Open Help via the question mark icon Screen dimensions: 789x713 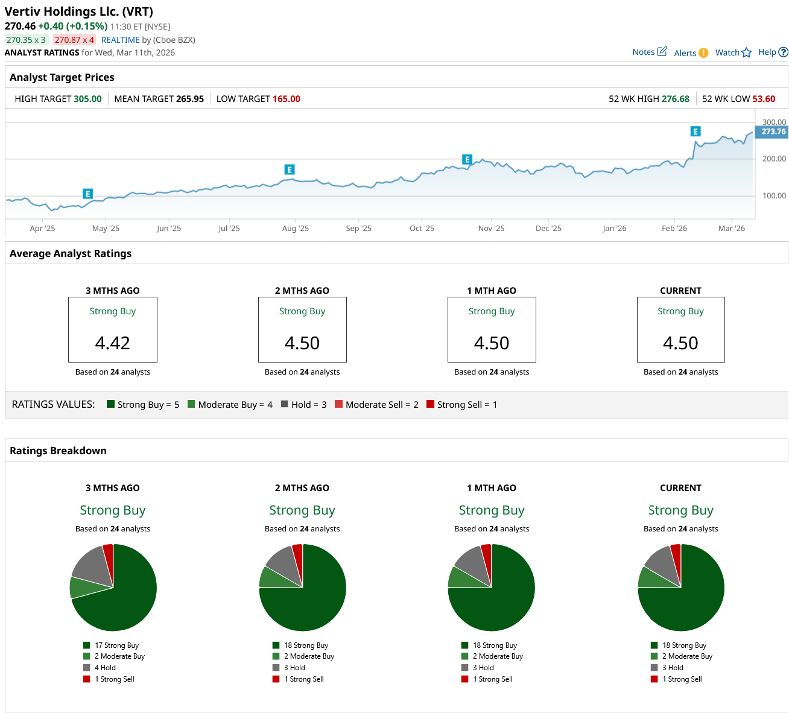click(783, 52)
